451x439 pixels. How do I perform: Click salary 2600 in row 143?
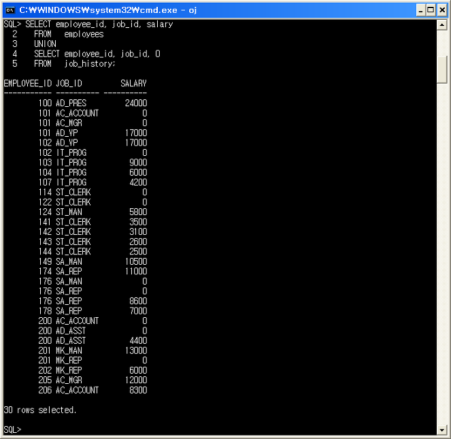pyautogui.click(x=138, y=242)
